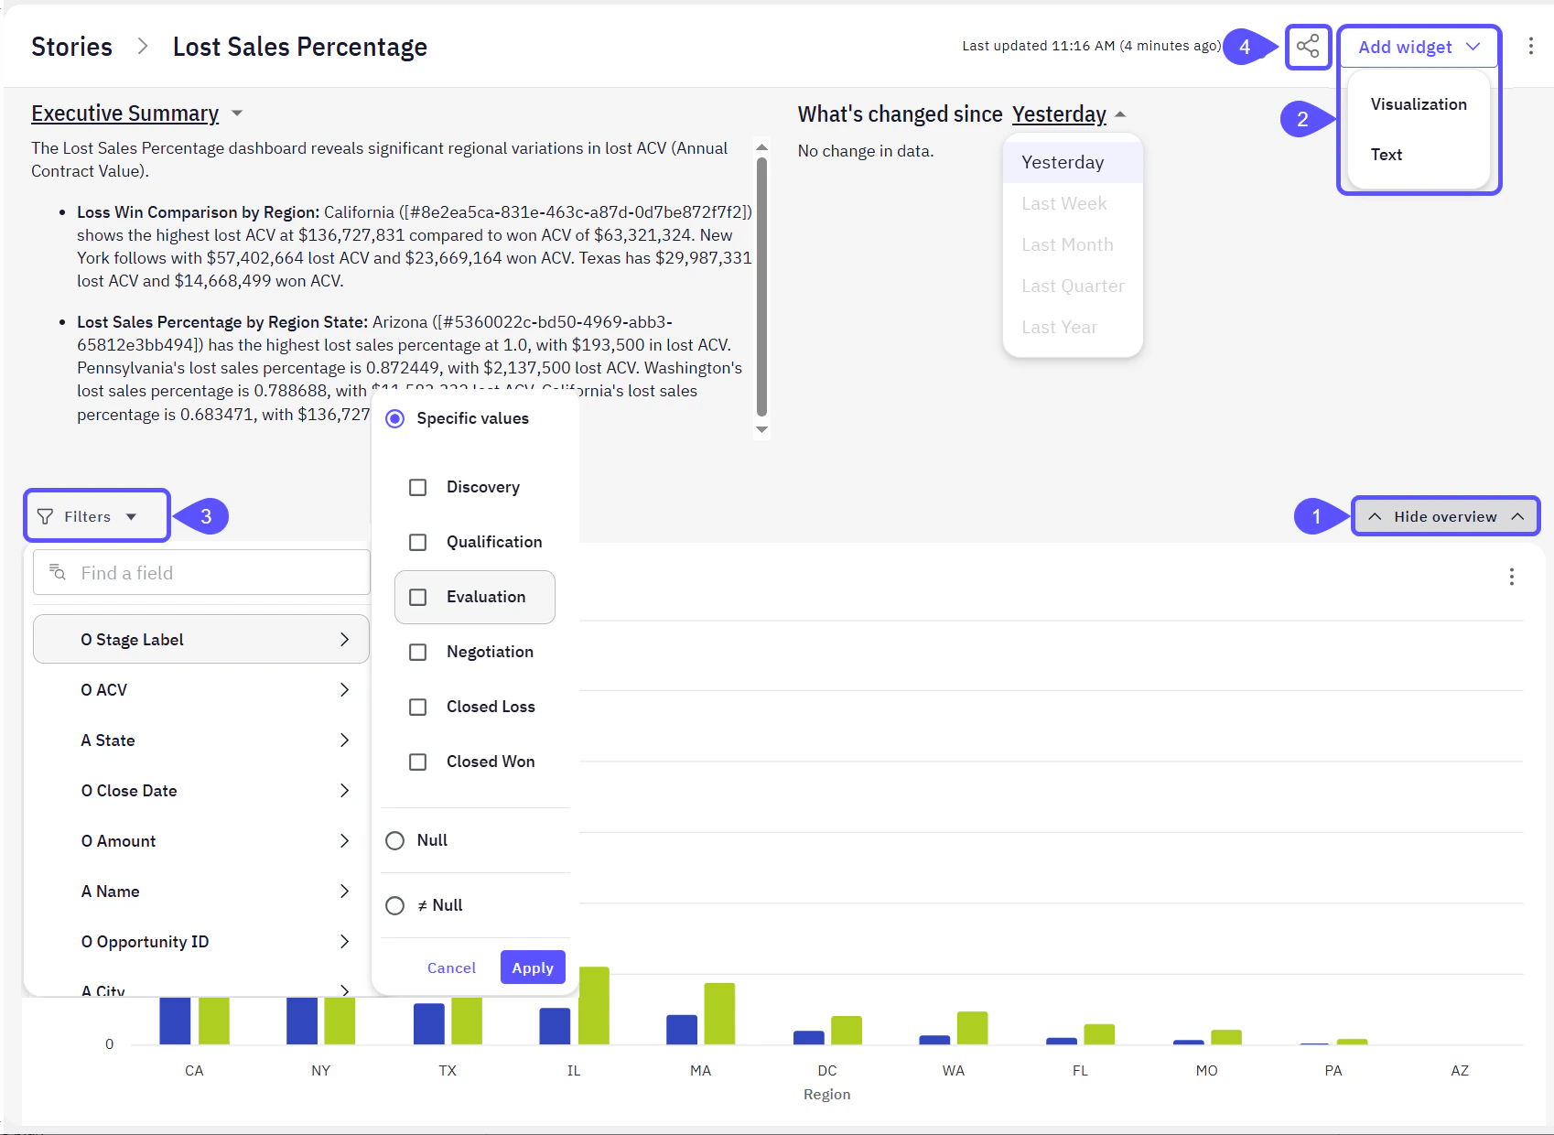Viewport: 1554px width, 1135px height.
Task: Select the Null radio button
Action: tap(394, 840)
